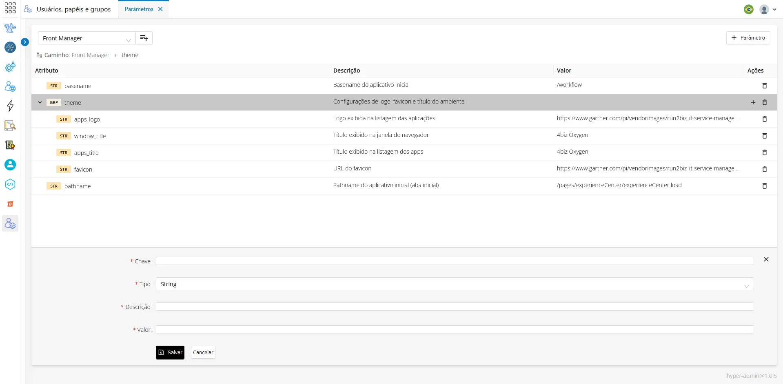Focus the Valor input field

[455, 329]
